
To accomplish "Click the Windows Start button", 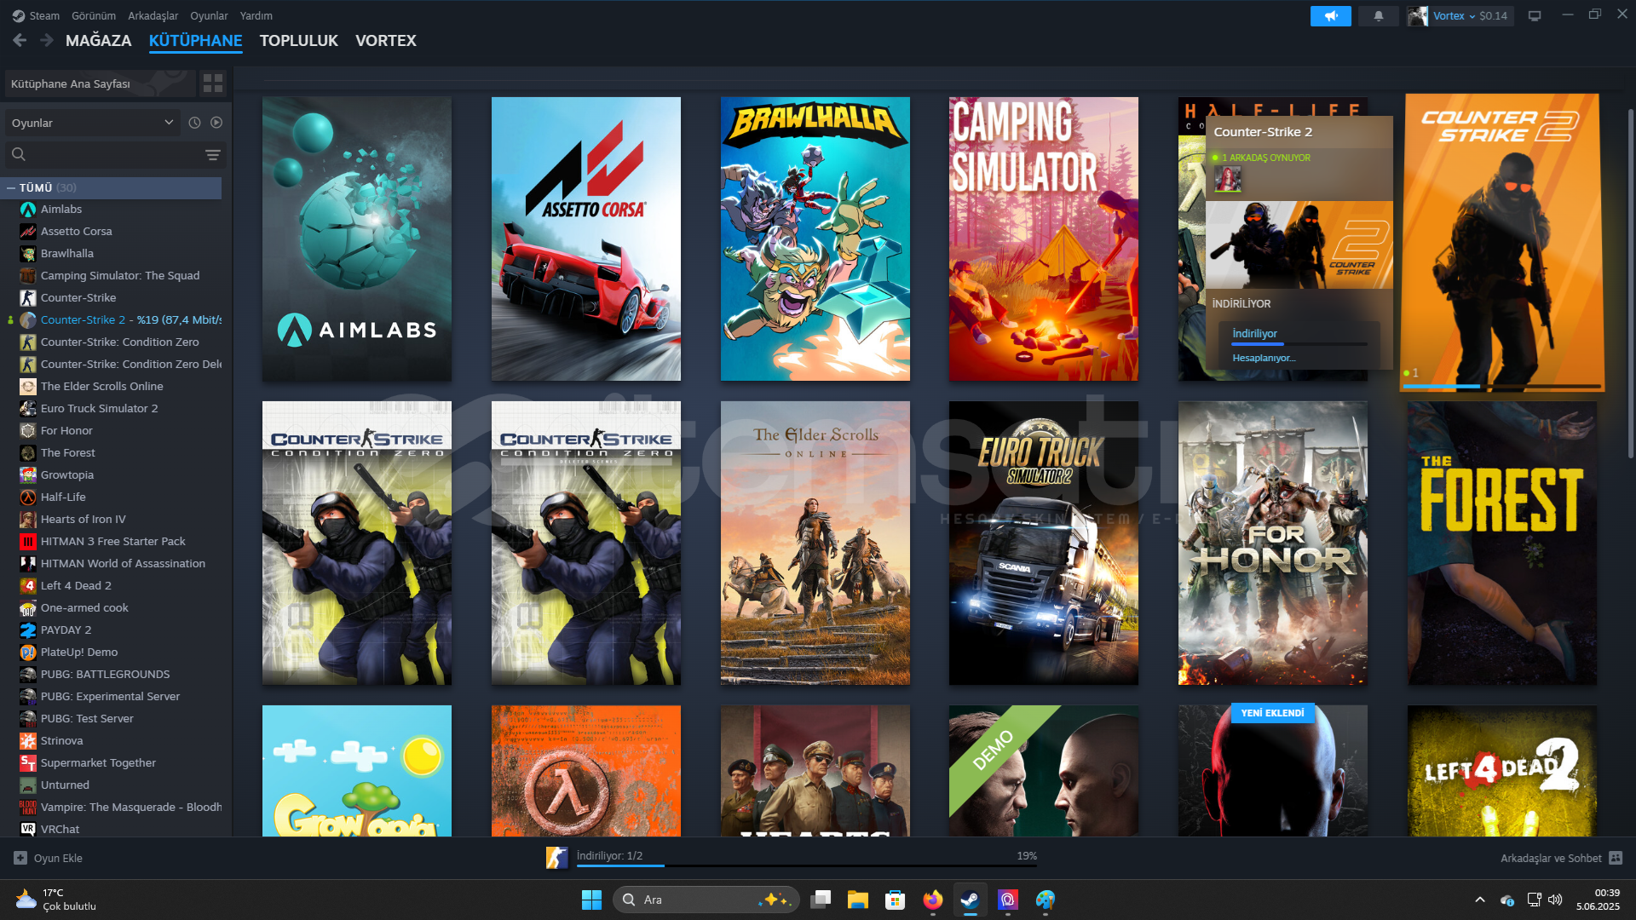I will pos(591,900).
